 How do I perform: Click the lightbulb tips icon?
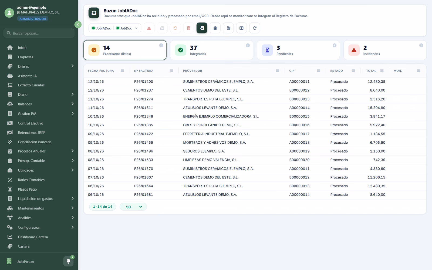click(68, 261)
